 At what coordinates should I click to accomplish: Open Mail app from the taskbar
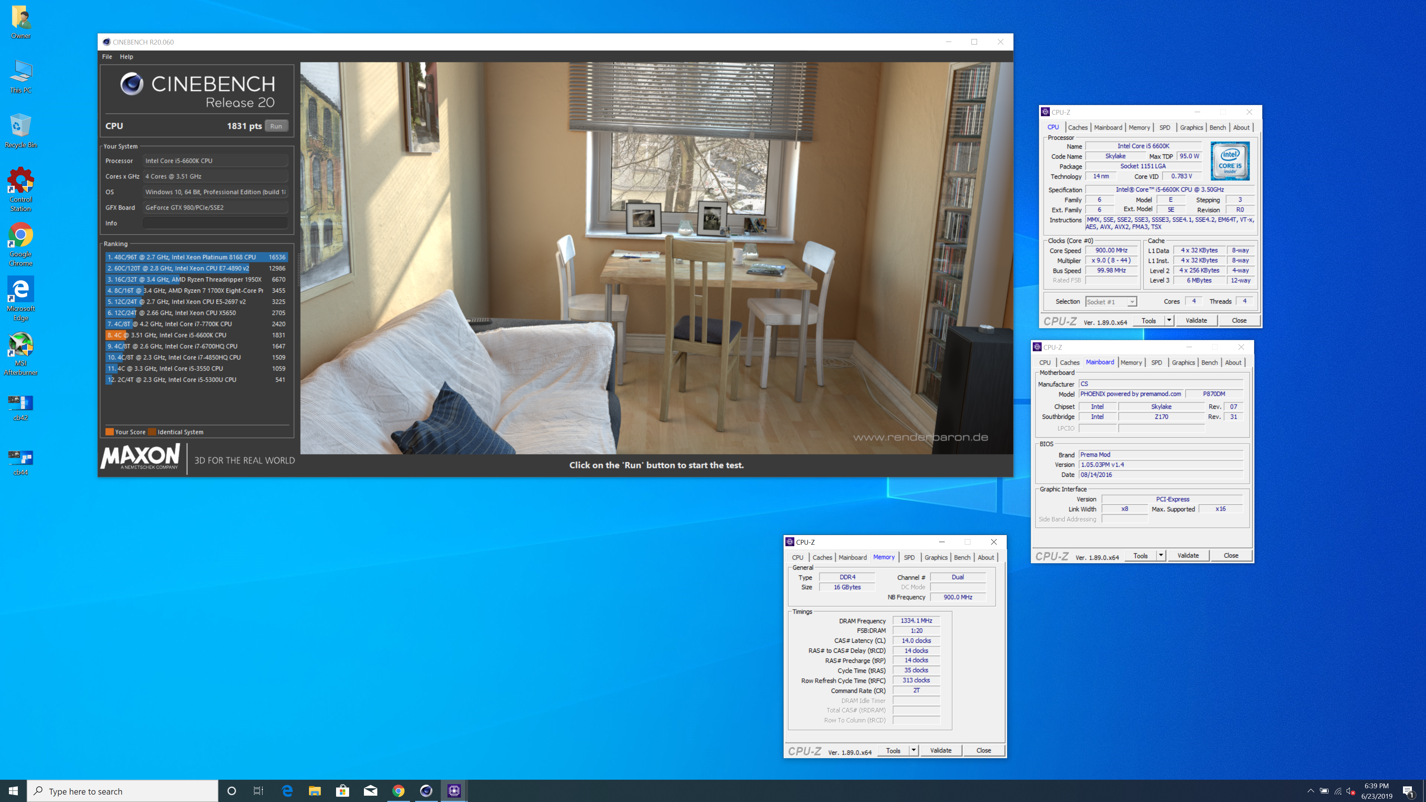(370, 791)
